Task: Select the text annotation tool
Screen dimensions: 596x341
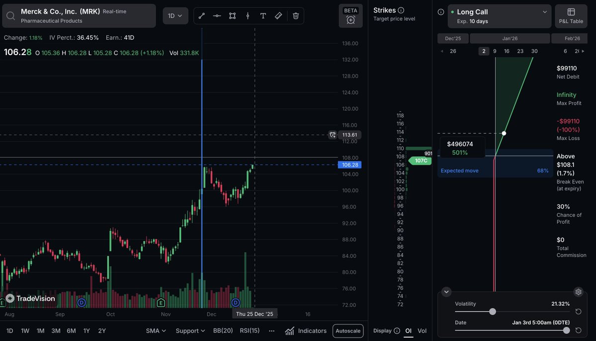Action: 263,16
